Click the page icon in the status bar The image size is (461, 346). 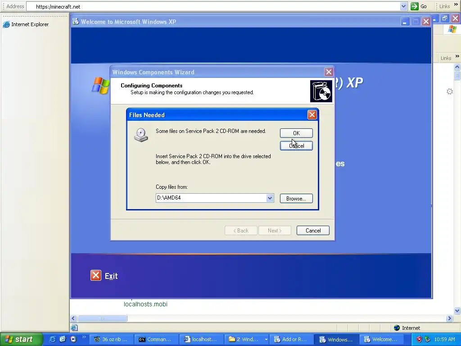74,328
